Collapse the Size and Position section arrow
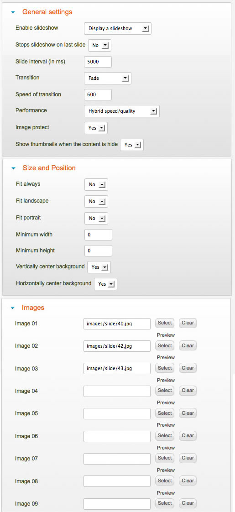The image size is (235, 512). (13, 168)
